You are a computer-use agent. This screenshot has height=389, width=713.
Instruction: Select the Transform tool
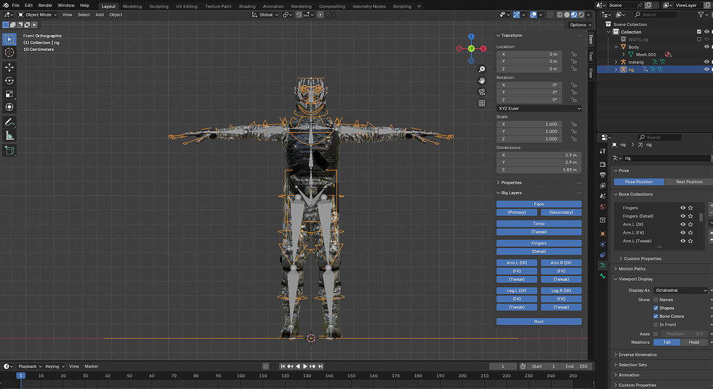[9, 107]
